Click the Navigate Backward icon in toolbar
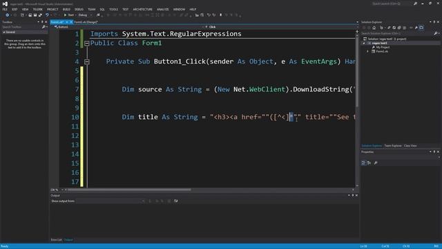This screenshot has height=249, width=442. tap(7, 15)
